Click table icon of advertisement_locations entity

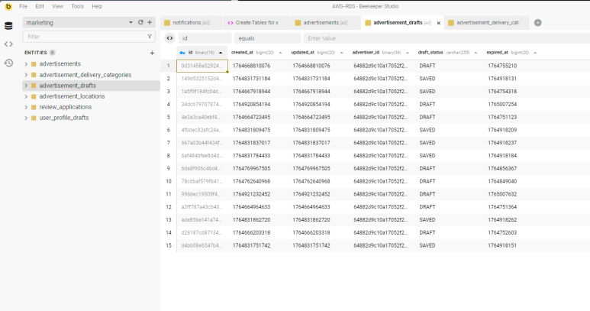click(34, 96)
